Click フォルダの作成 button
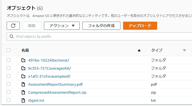 click(x=101, y=26)
